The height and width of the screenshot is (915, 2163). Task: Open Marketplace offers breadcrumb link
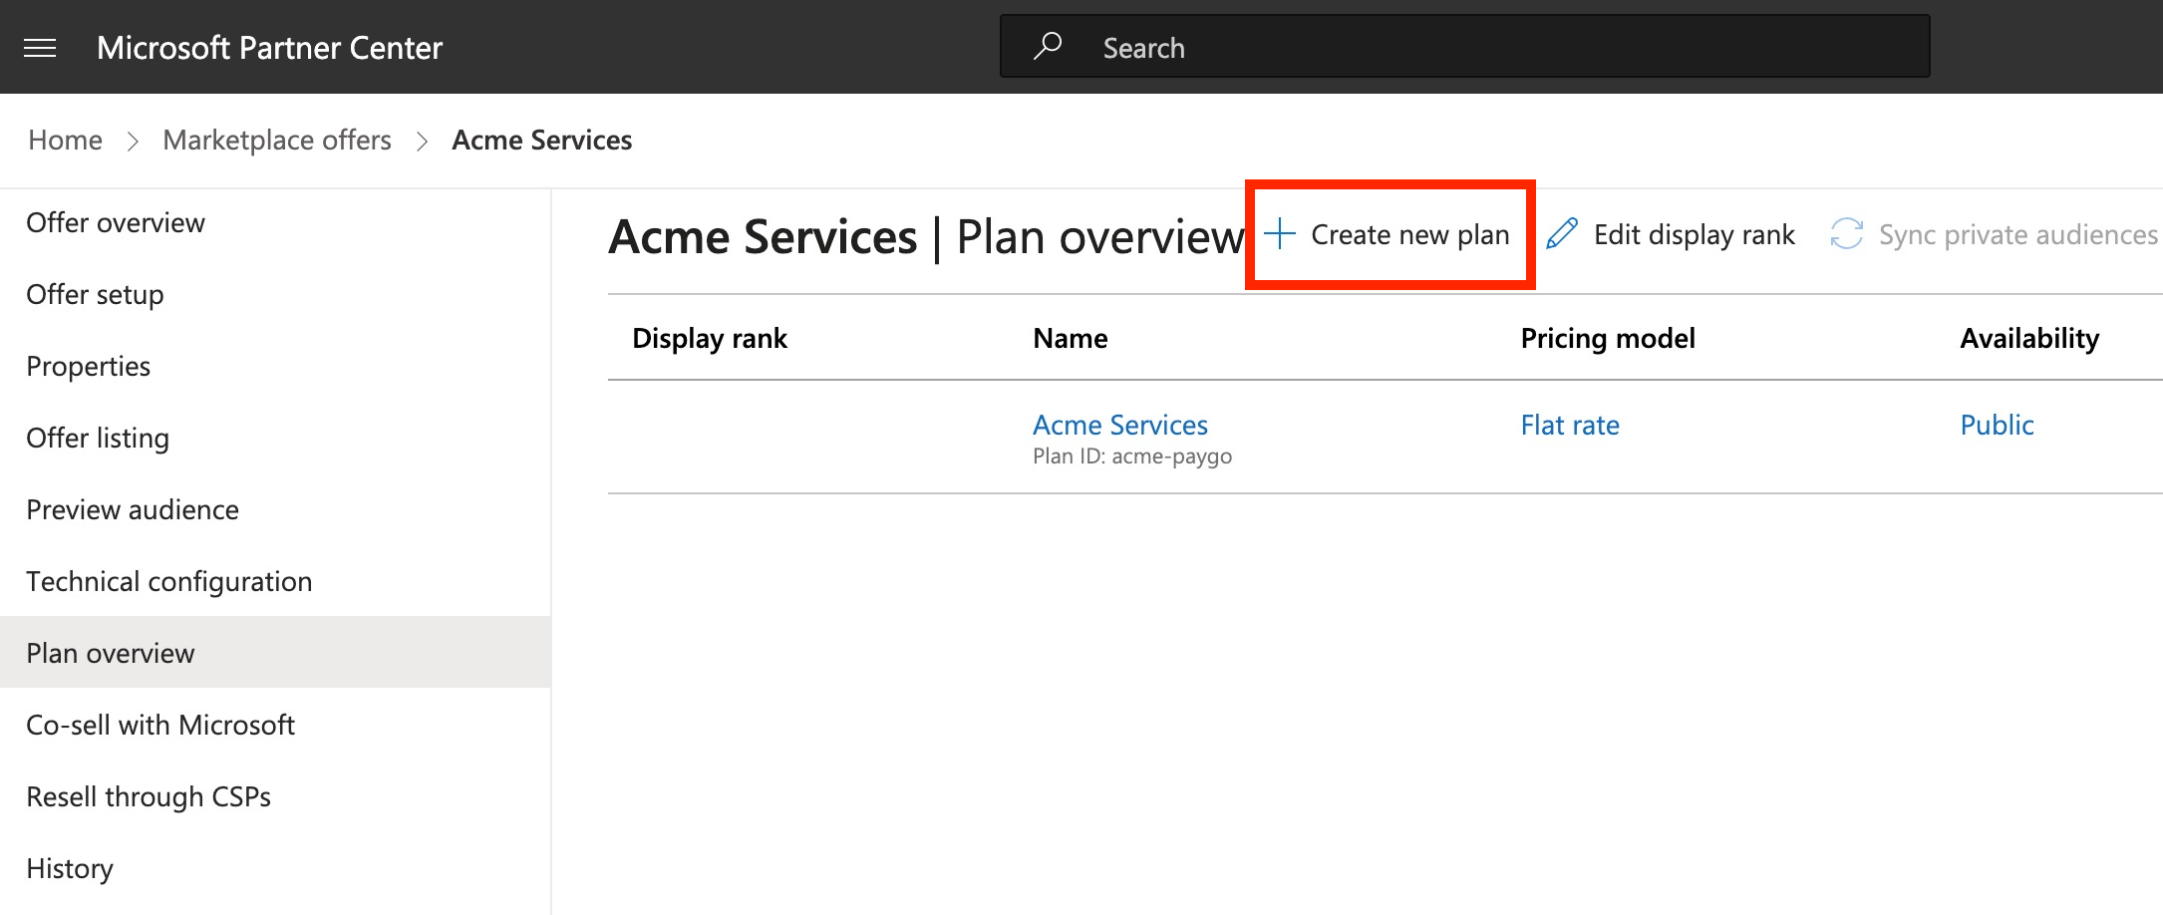(x=277, y=141)
